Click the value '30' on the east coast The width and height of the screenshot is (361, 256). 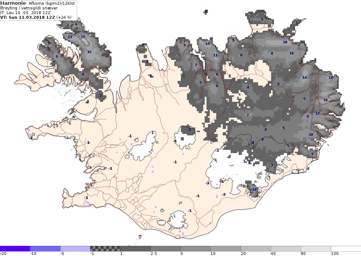click(325, 100)
